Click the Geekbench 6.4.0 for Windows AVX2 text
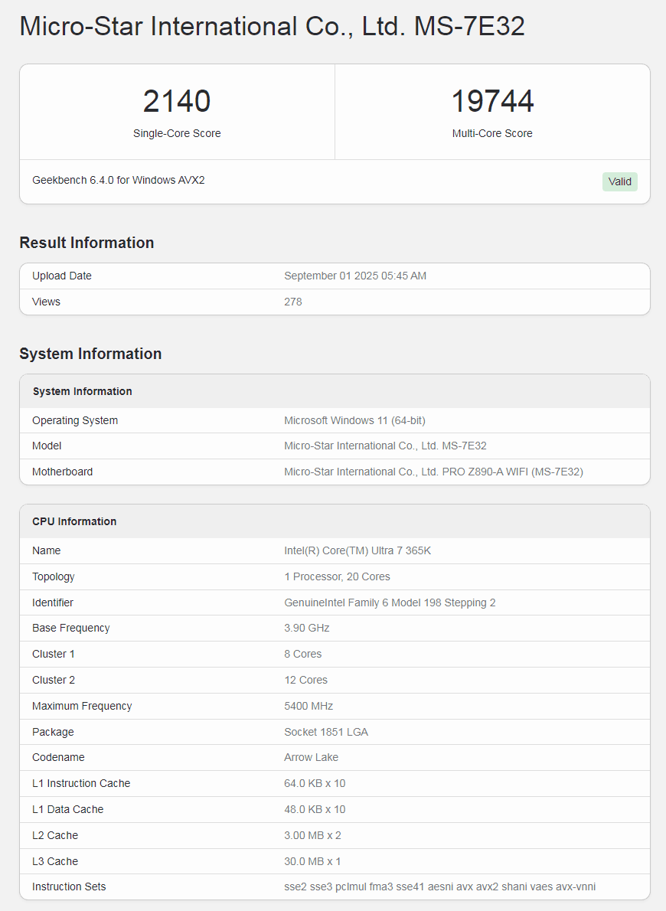This screenshot has width=666, height=911. pos(119,180)
